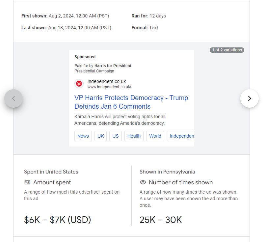Image resolution: width=266 pixels, height=242 pixels.
Task: Click the eye icon beside Number of times shown
Action: click(143, 182)
